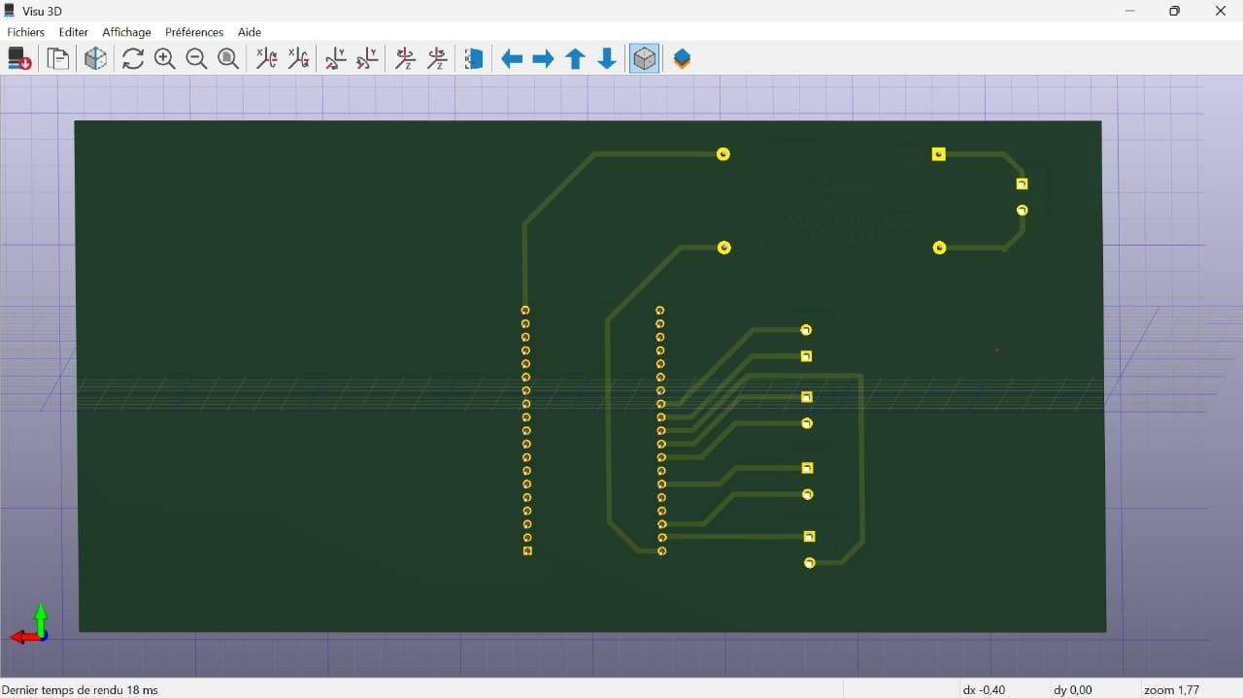The width and height of the screenshot is (1243, 698).
Task: Click the XYZ axis orientation gizmo
Action: 31,626
